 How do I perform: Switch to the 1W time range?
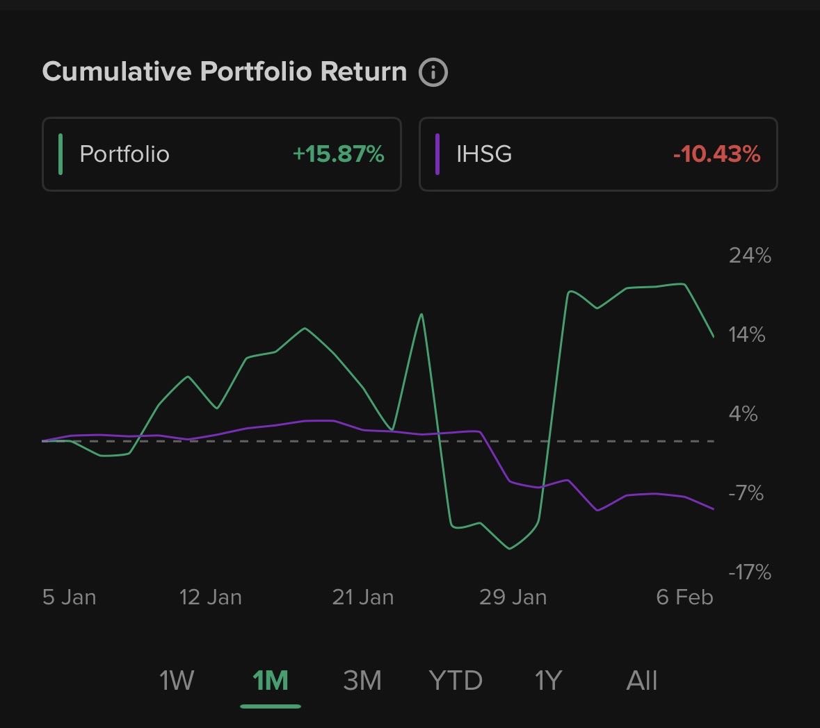coord(177,681)
